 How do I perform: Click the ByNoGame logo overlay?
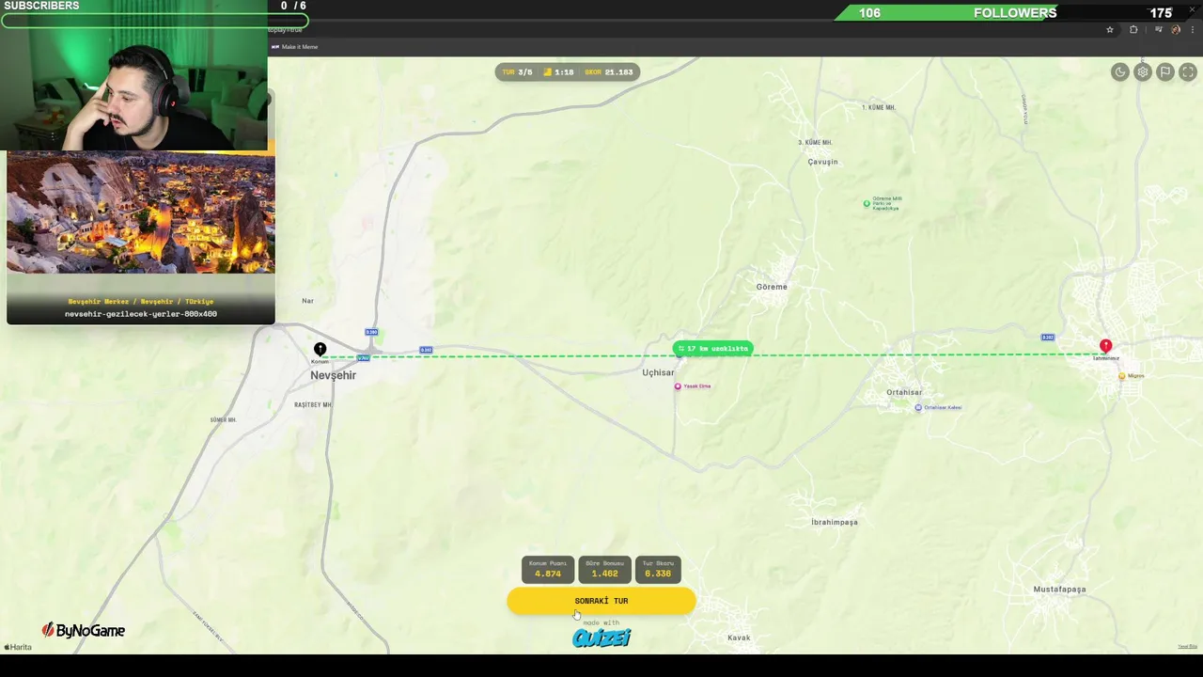pyautogui.click(x=83, y=631)
